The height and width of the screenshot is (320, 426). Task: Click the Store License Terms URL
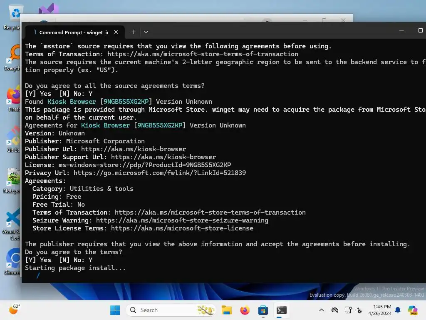[182, 228]
